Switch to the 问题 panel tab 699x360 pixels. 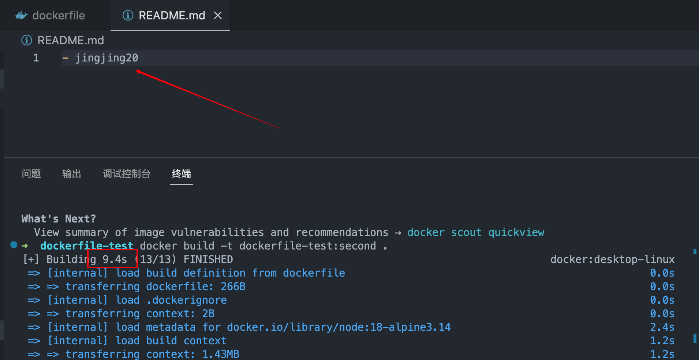(31, 174)
